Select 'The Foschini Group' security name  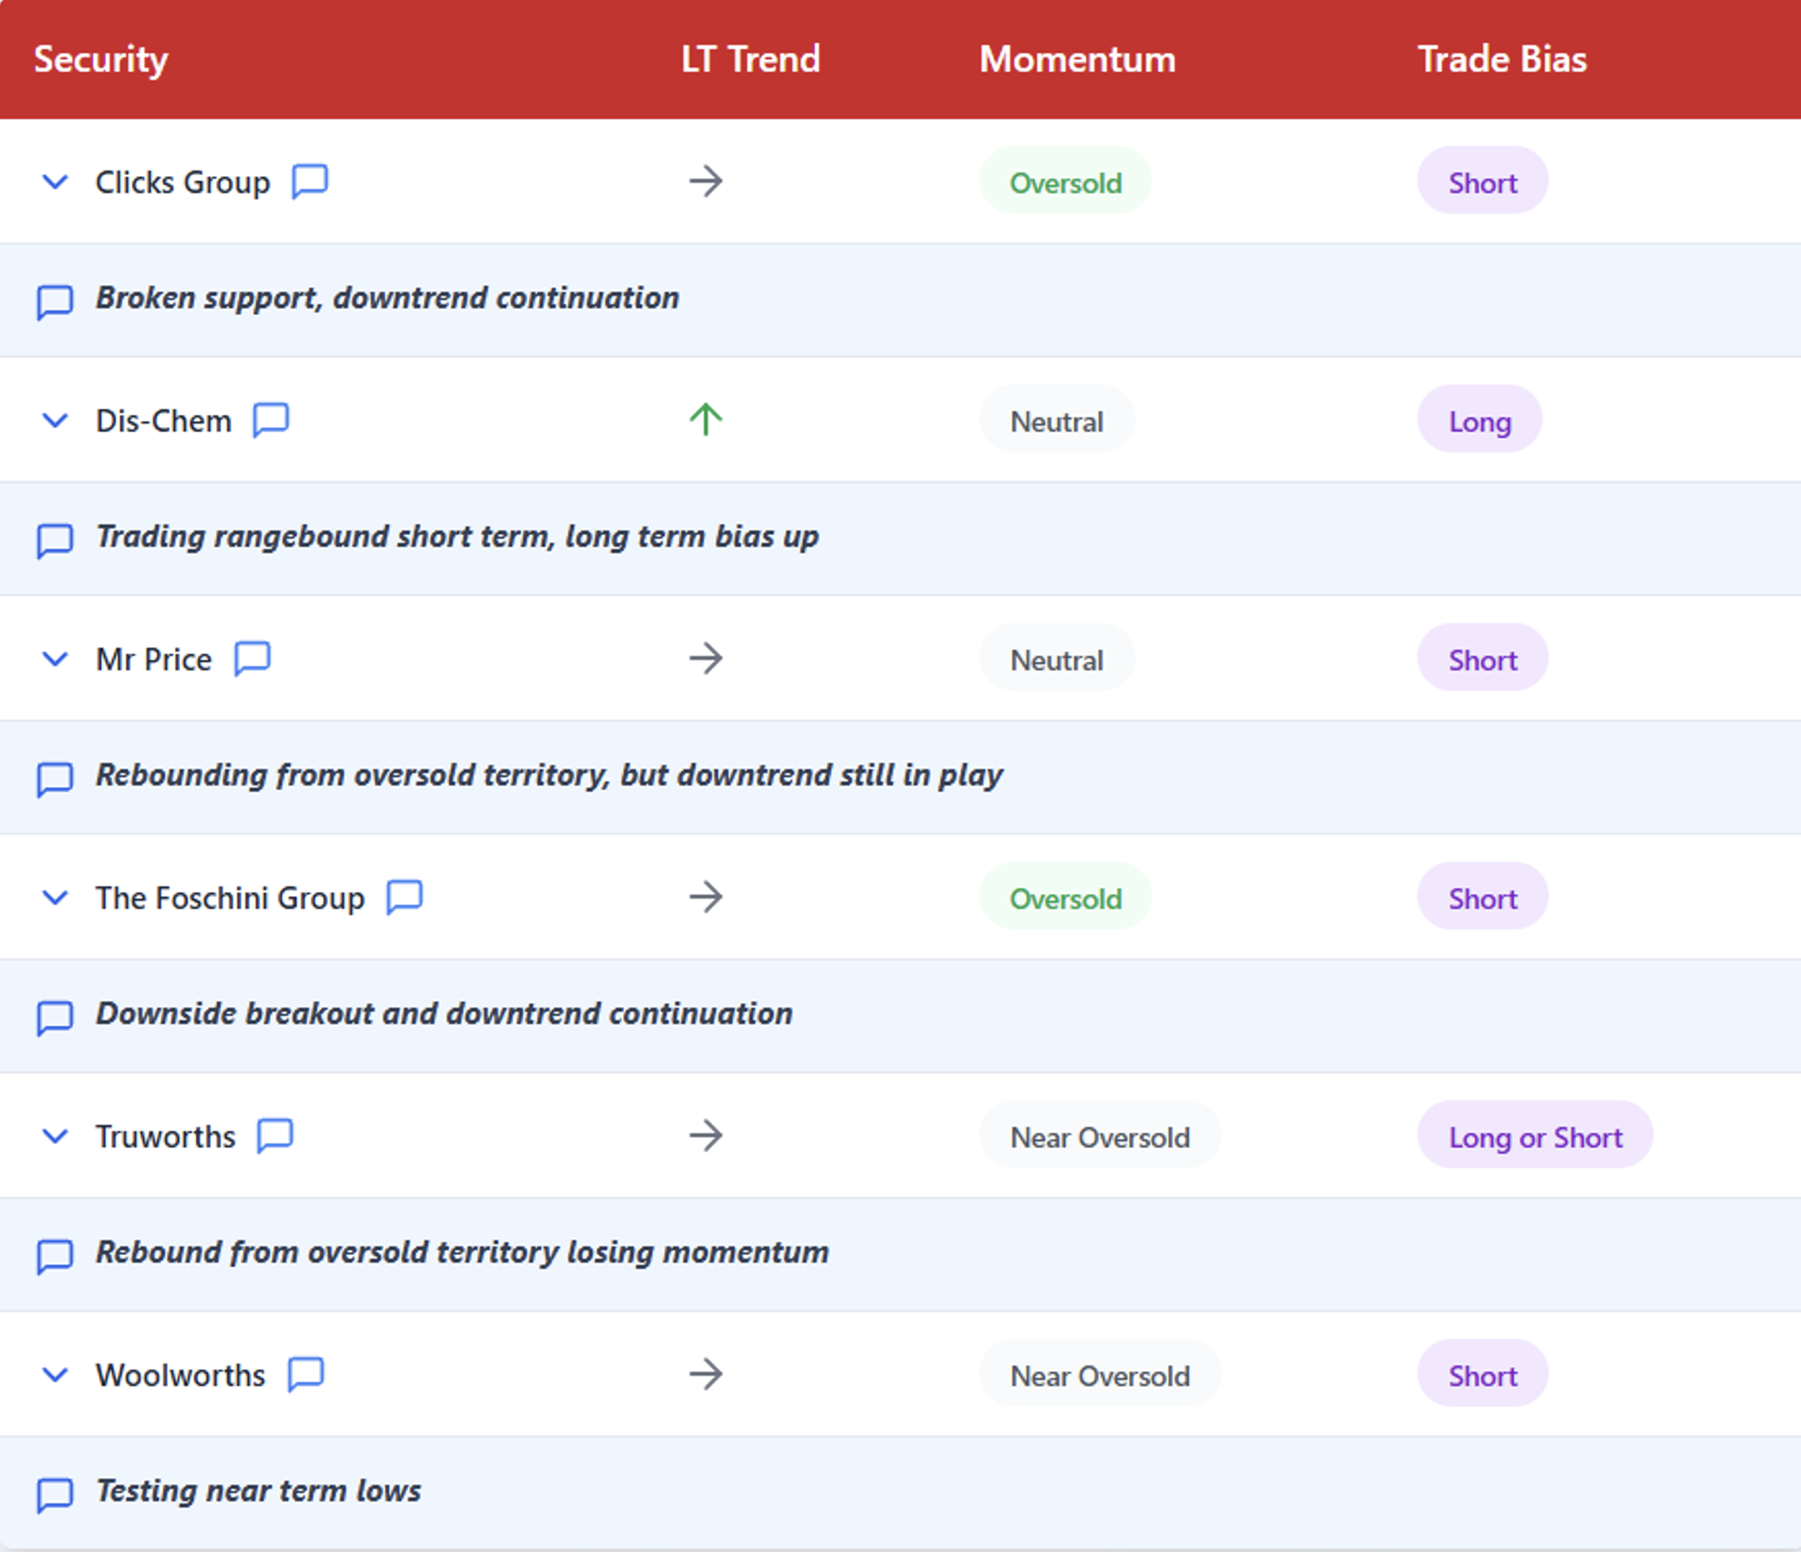tap(231, 898)
